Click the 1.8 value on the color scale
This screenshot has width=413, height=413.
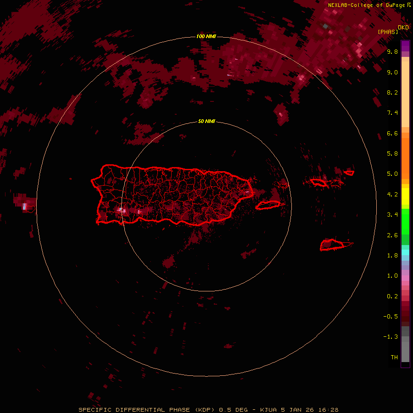(392, 256)
